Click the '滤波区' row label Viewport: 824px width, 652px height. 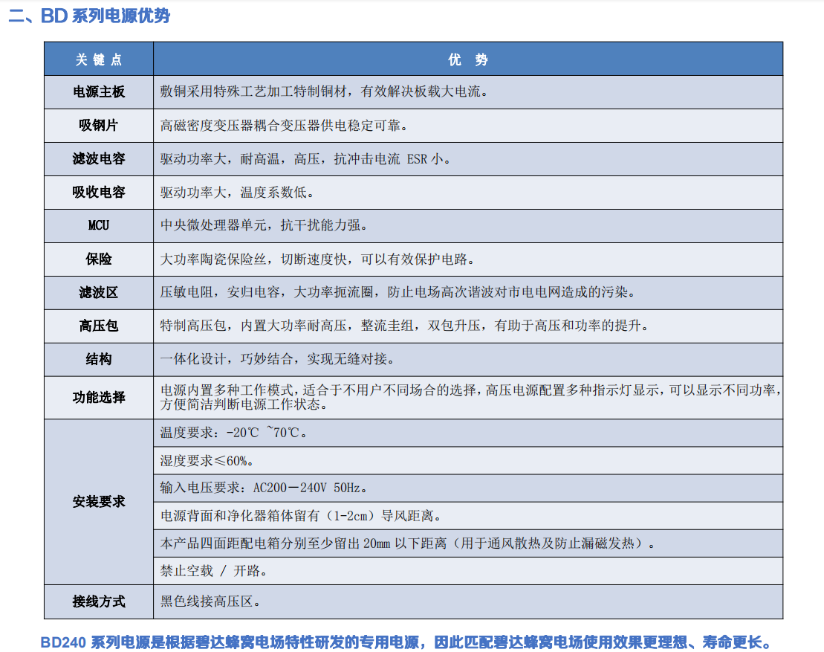click(x=99, y=292)
